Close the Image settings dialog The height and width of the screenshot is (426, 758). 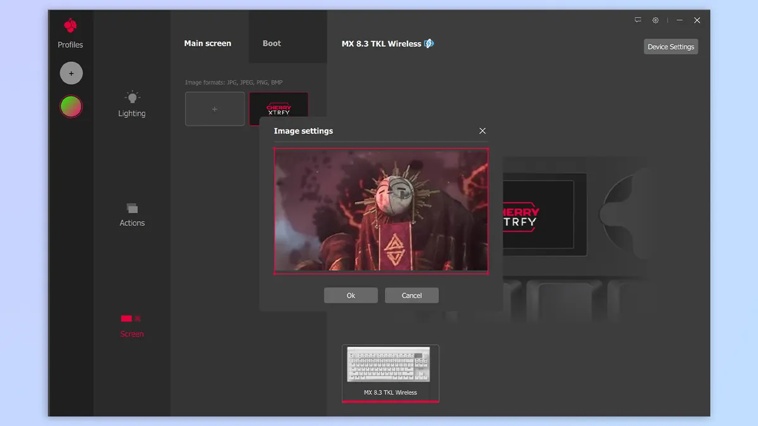483,131
